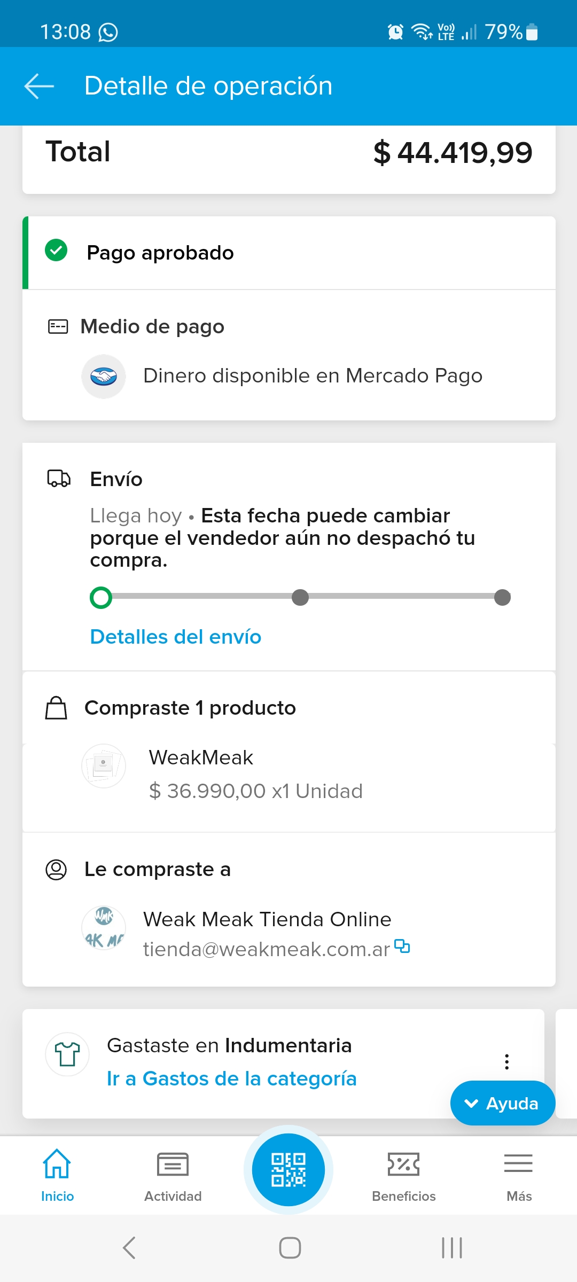Tap the Indumentaria t-shirt category icon
577x1282 pixels.
tap(67, 1054)
